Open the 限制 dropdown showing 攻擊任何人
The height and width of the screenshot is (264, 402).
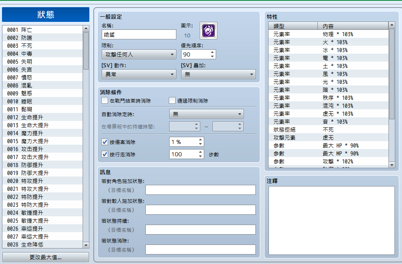coord(139,54)
